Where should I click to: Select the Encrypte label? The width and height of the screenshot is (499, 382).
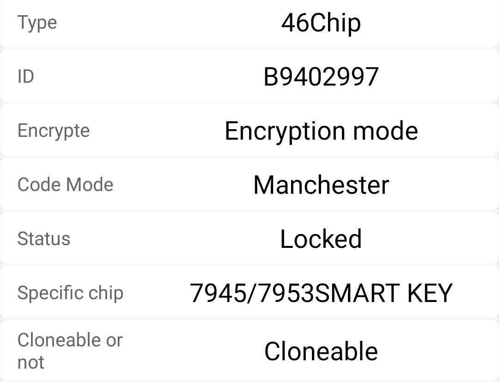[54, 131]
